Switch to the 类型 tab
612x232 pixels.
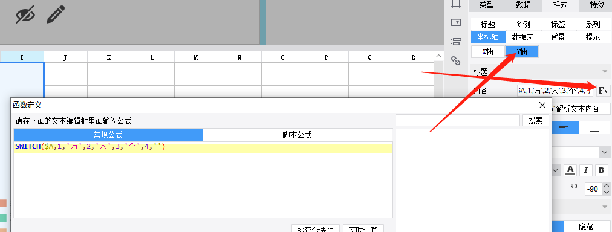point(486,5)
